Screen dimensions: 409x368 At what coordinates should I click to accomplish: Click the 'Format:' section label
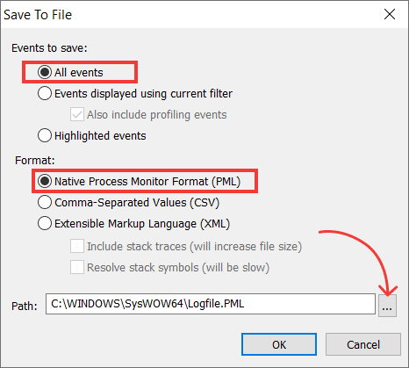(x=35, y=160)
